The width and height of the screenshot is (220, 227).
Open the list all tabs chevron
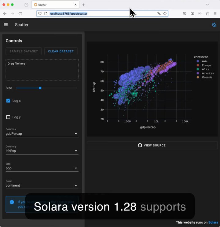[x=207, y=5]
